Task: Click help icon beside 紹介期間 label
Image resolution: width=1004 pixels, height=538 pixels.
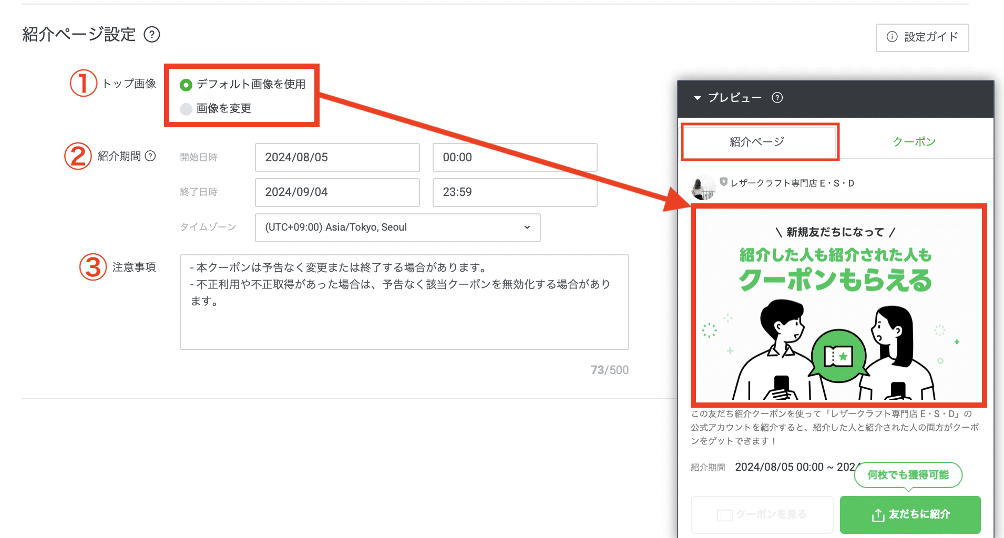Action: 150,156
